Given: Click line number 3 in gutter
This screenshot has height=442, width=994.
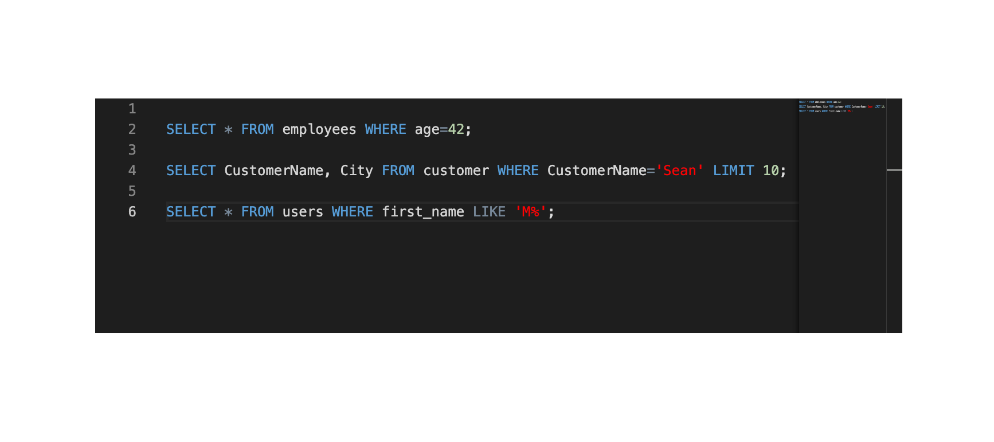Looking at the screenshot, I should [x=132, y=150].
